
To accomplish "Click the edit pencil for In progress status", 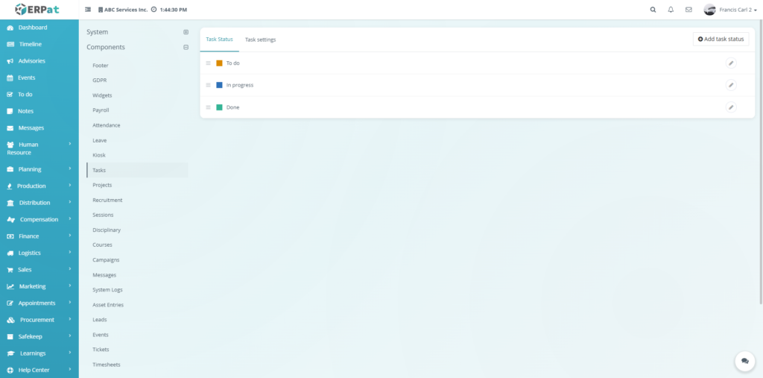I will [731, 85].
